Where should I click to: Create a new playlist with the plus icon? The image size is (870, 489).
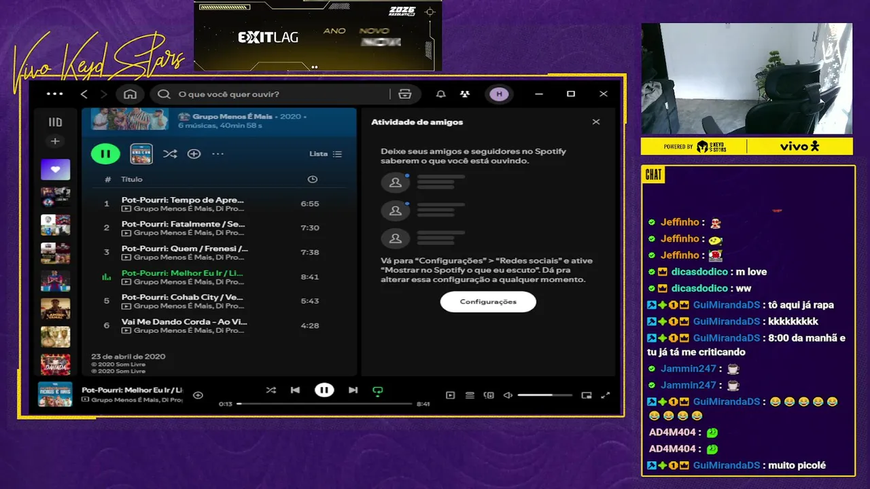(x=55, y=141)
